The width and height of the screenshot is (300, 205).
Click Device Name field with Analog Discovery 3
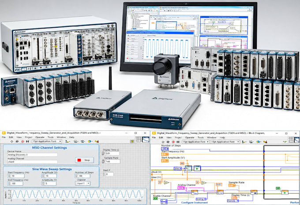(x=32, y=155)
